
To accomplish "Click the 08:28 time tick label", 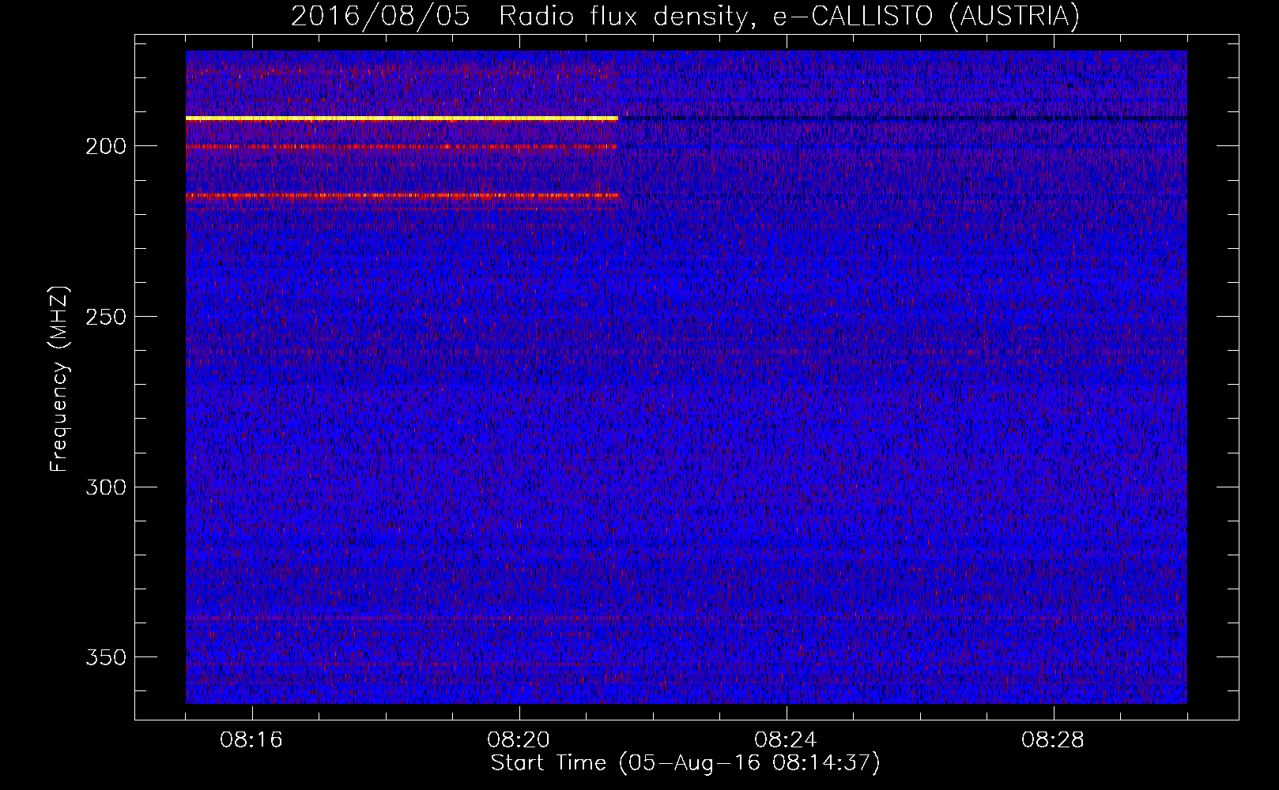I will pos(1053,740).
